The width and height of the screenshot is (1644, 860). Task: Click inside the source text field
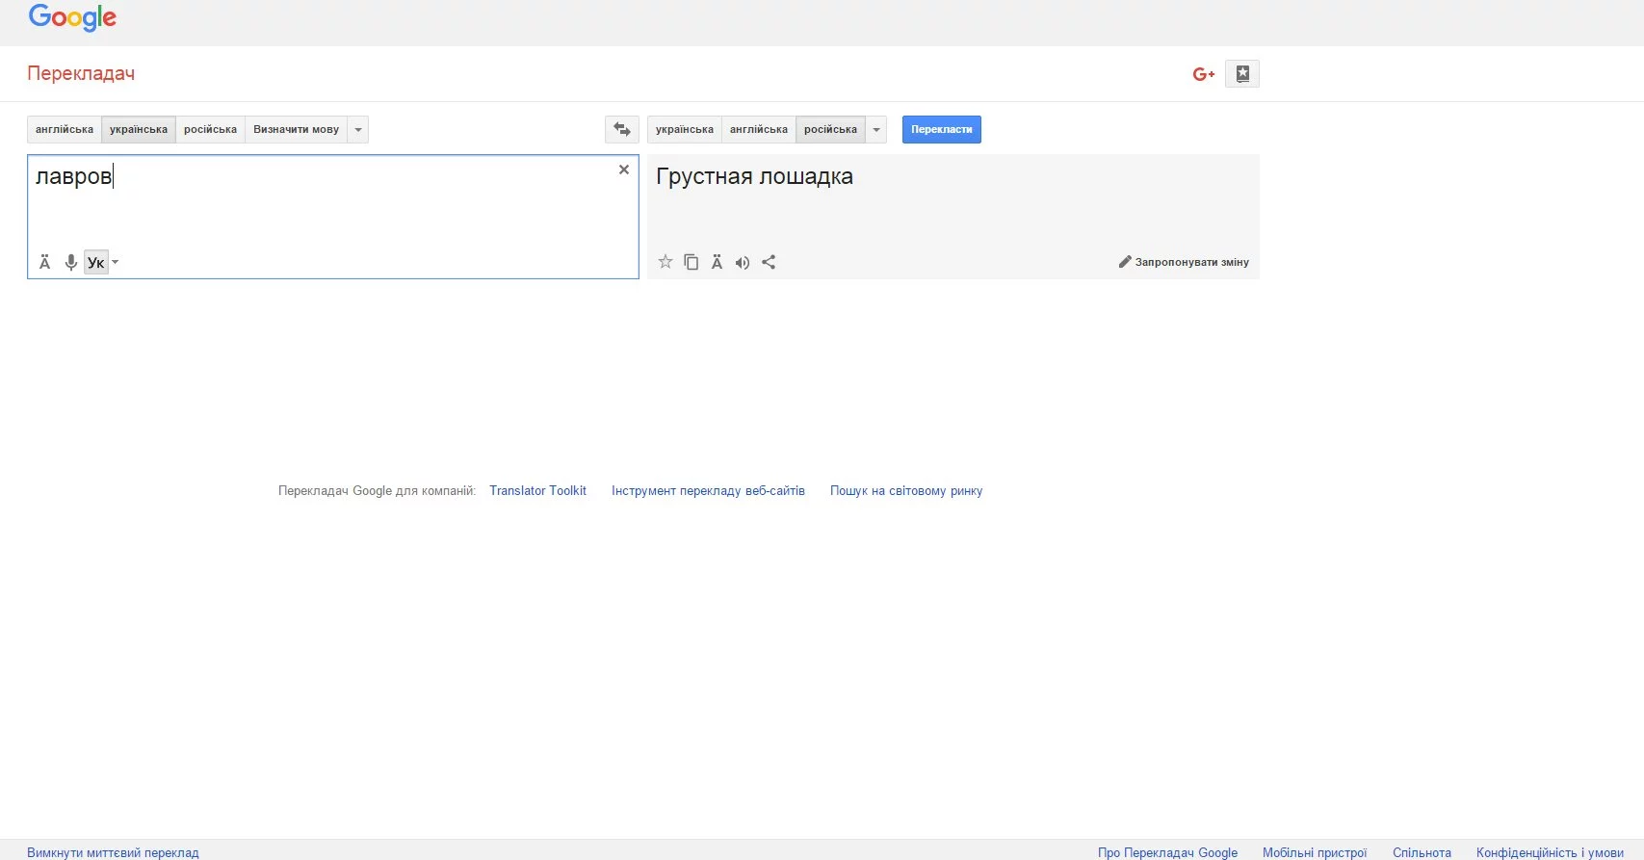[x=327, y=212]
